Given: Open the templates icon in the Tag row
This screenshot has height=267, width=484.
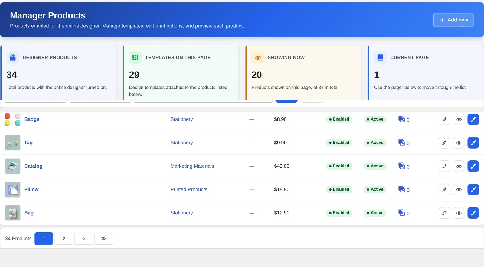Looking at the screenshot, I should [x=401, y=142].
